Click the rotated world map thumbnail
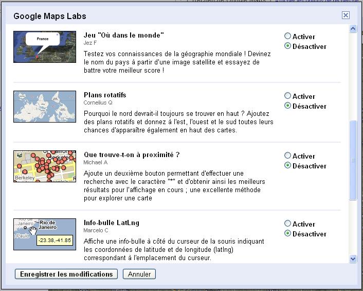 (x=45, y=107)
